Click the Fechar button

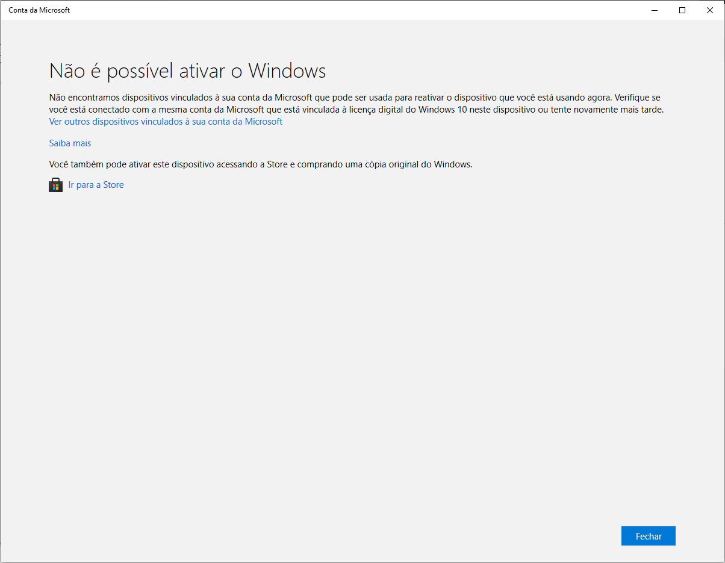649,536
